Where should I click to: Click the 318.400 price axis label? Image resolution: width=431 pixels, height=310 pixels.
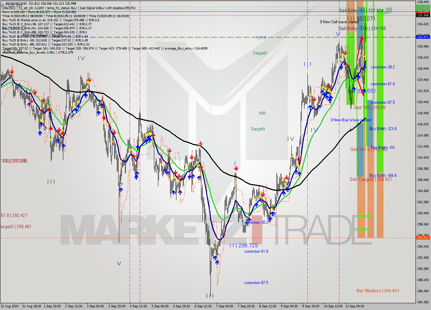click(x=423, y=113)
